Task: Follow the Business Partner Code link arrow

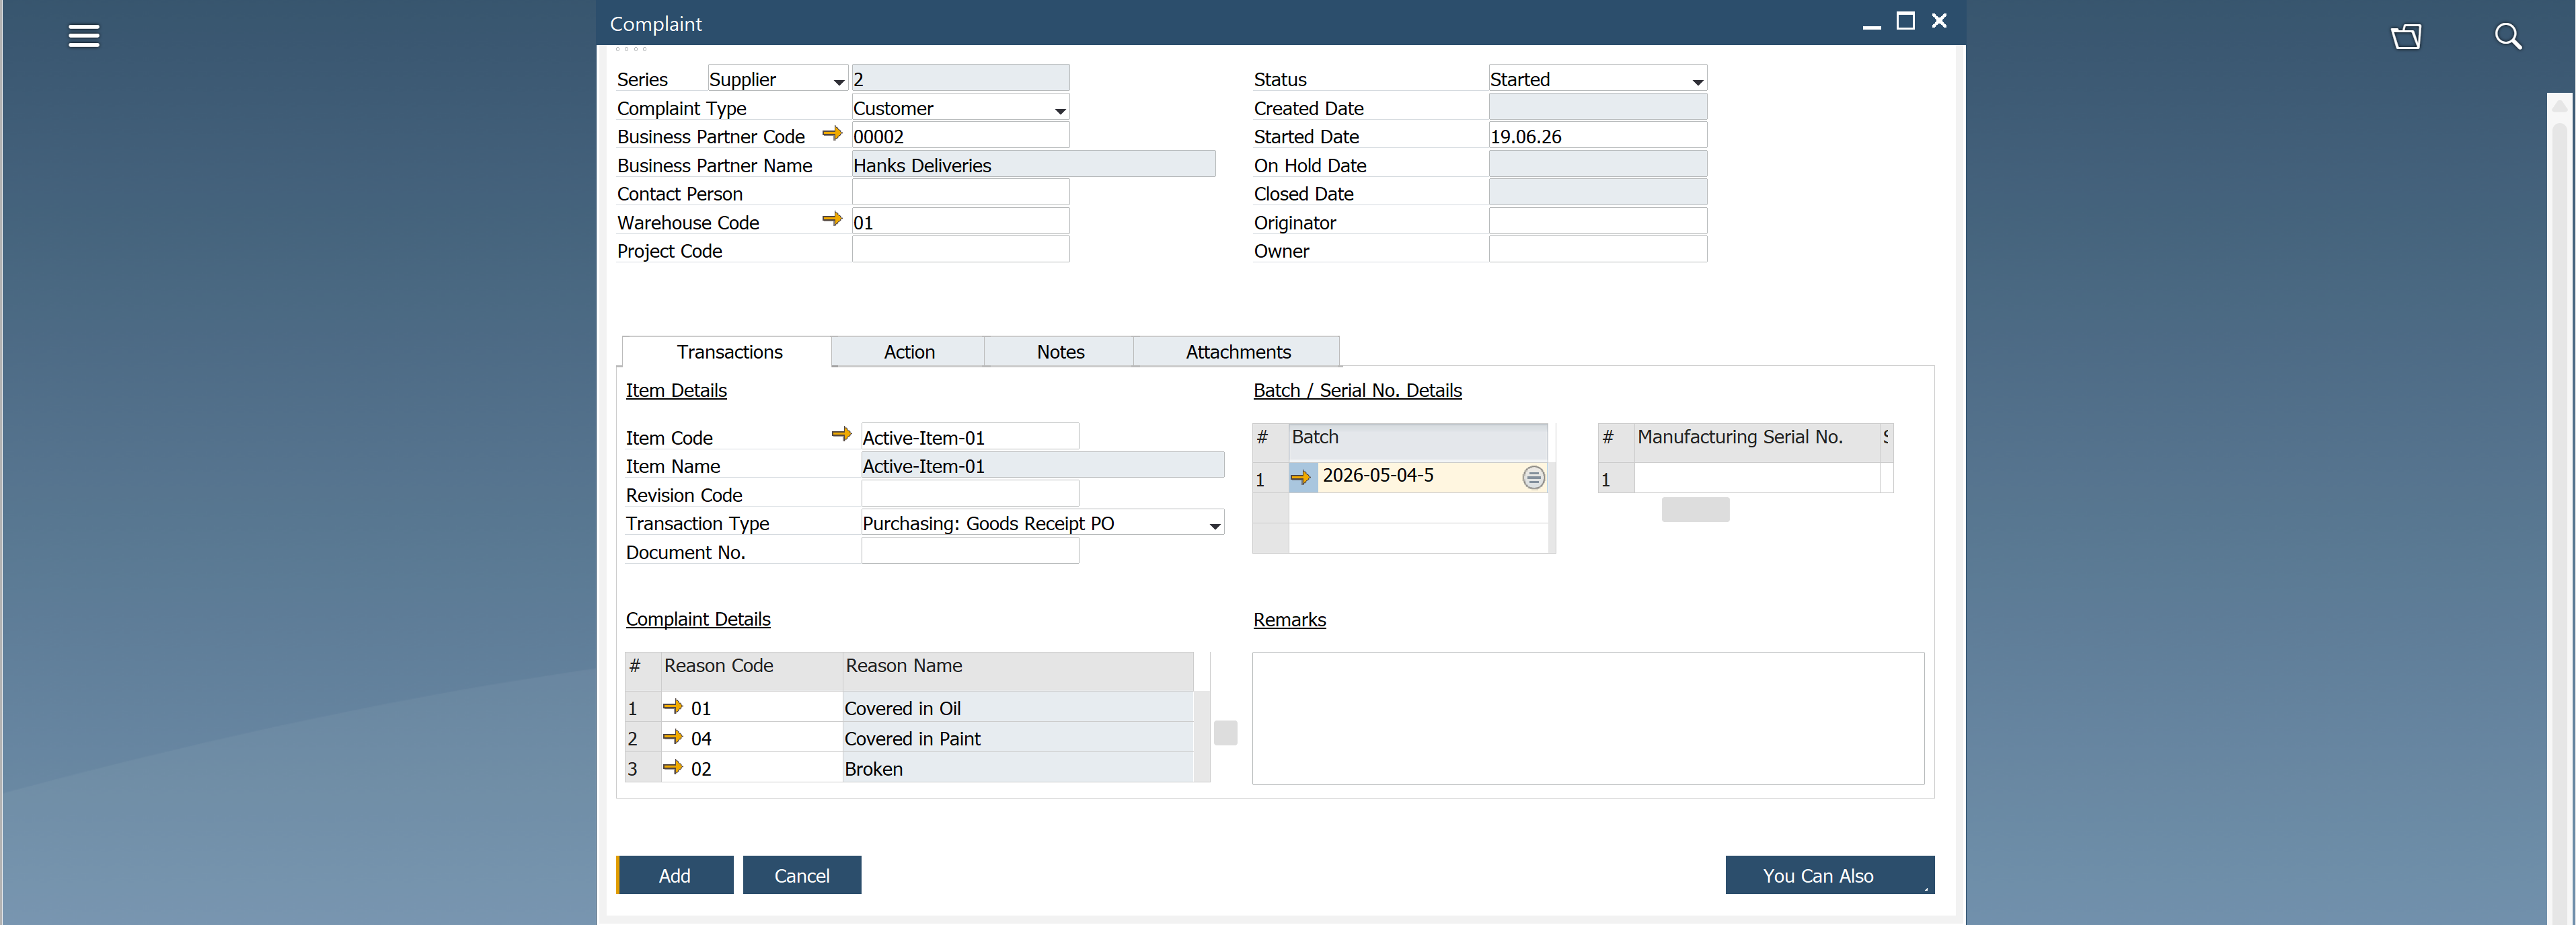Action: coord(832,133)
